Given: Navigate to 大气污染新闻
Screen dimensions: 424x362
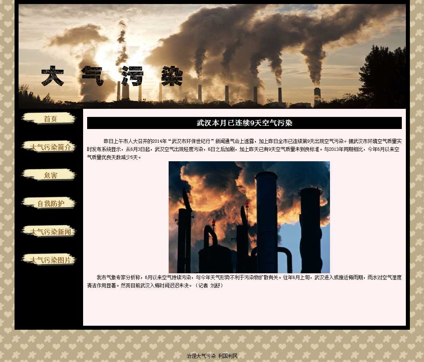Looking at the screenshot, I should (49, 231).
